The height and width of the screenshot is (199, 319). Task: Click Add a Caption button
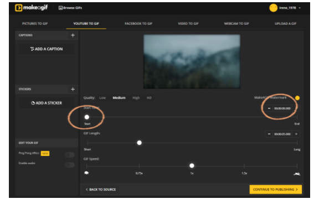coord(47,49)
